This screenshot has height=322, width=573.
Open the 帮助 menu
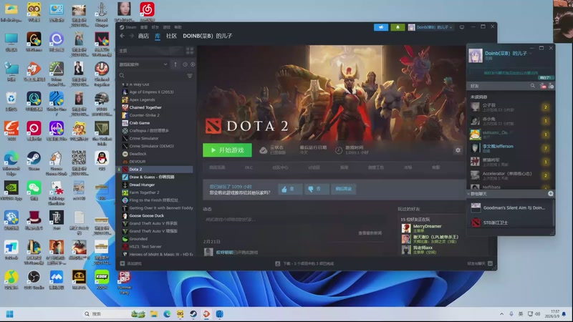point(178,27)
